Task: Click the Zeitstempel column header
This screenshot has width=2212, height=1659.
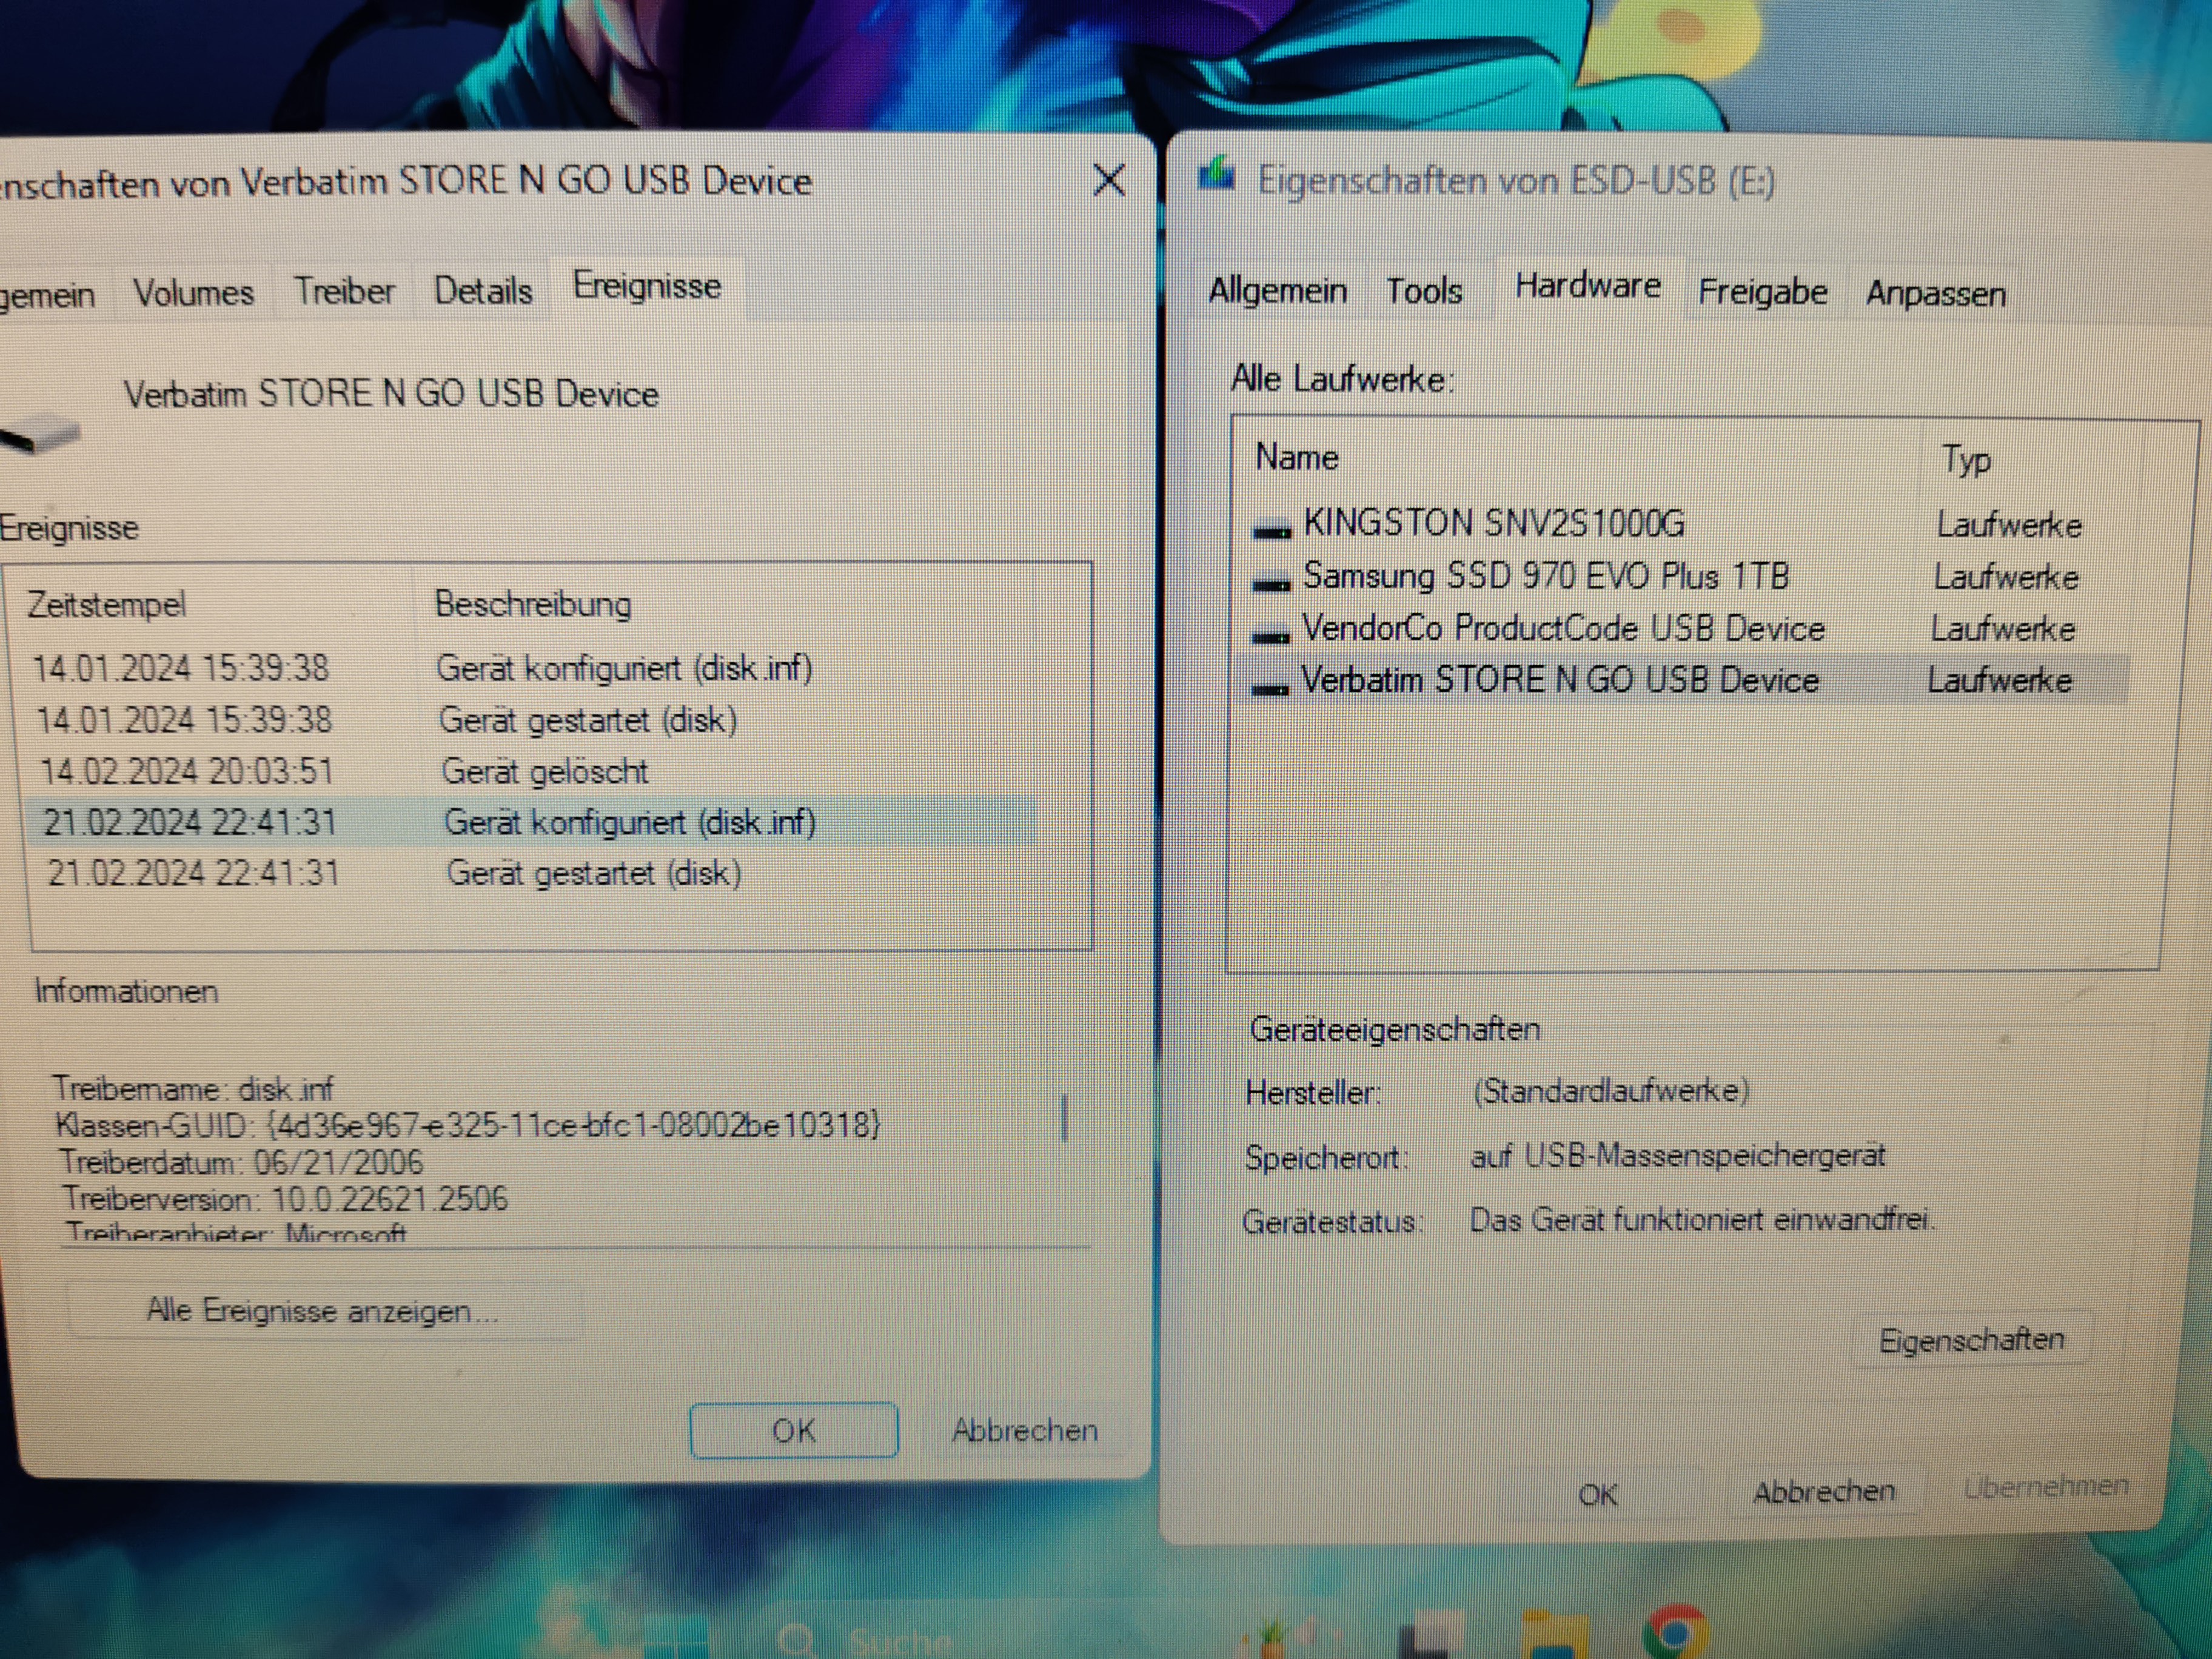Action: pos(107,604)
